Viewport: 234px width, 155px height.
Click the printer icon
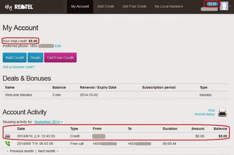click(x=222, y=112)
